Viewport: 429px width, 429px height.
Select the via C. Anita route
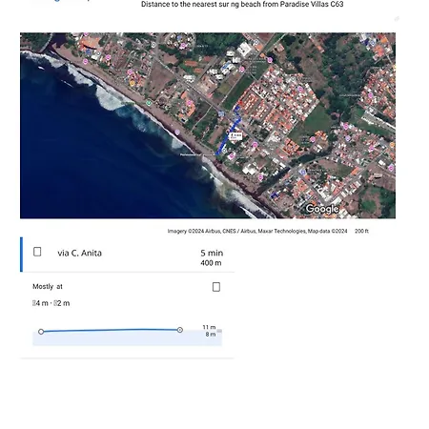127,255
